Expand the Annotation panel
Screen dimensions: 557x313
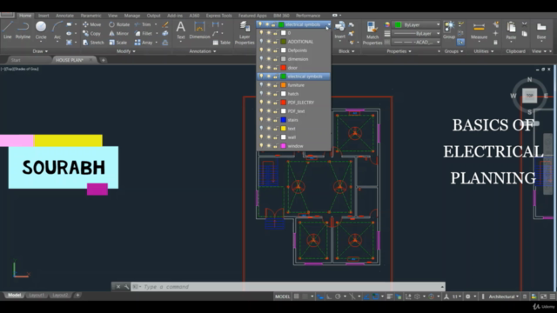coord(203,51)
